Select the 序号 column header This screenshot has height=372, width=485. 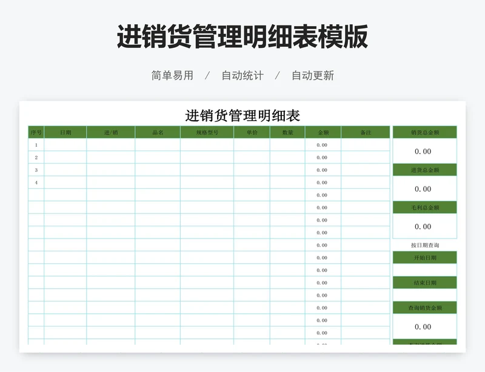click(36, 132)
